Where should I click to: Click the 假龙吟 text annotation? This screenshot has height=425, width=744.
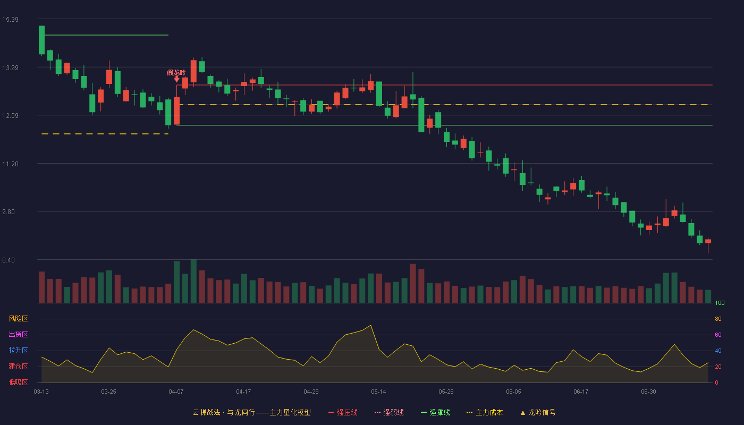point(176,72)
